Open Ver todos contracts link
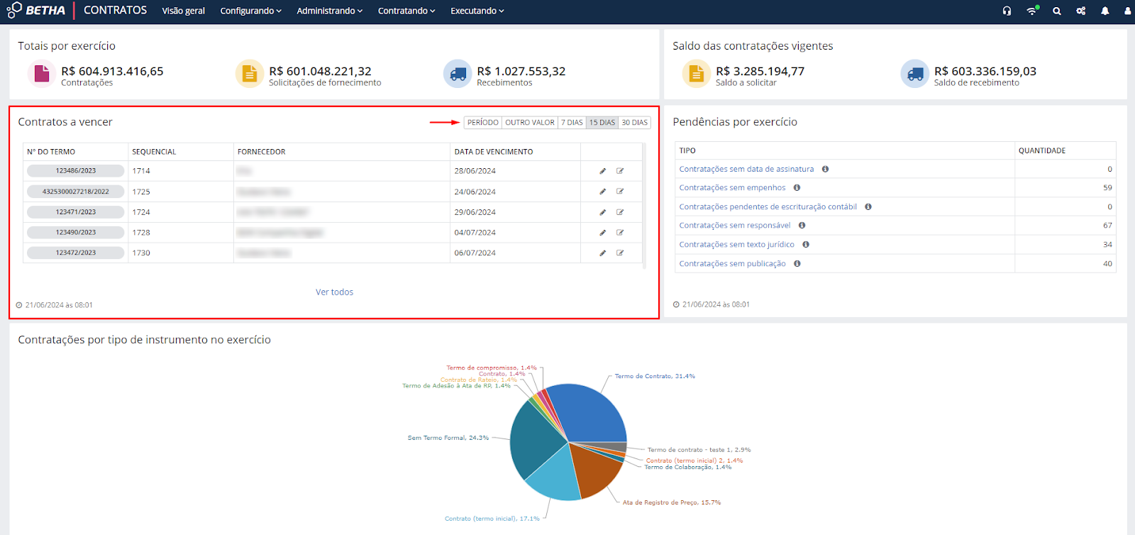 tap(334, 292)
